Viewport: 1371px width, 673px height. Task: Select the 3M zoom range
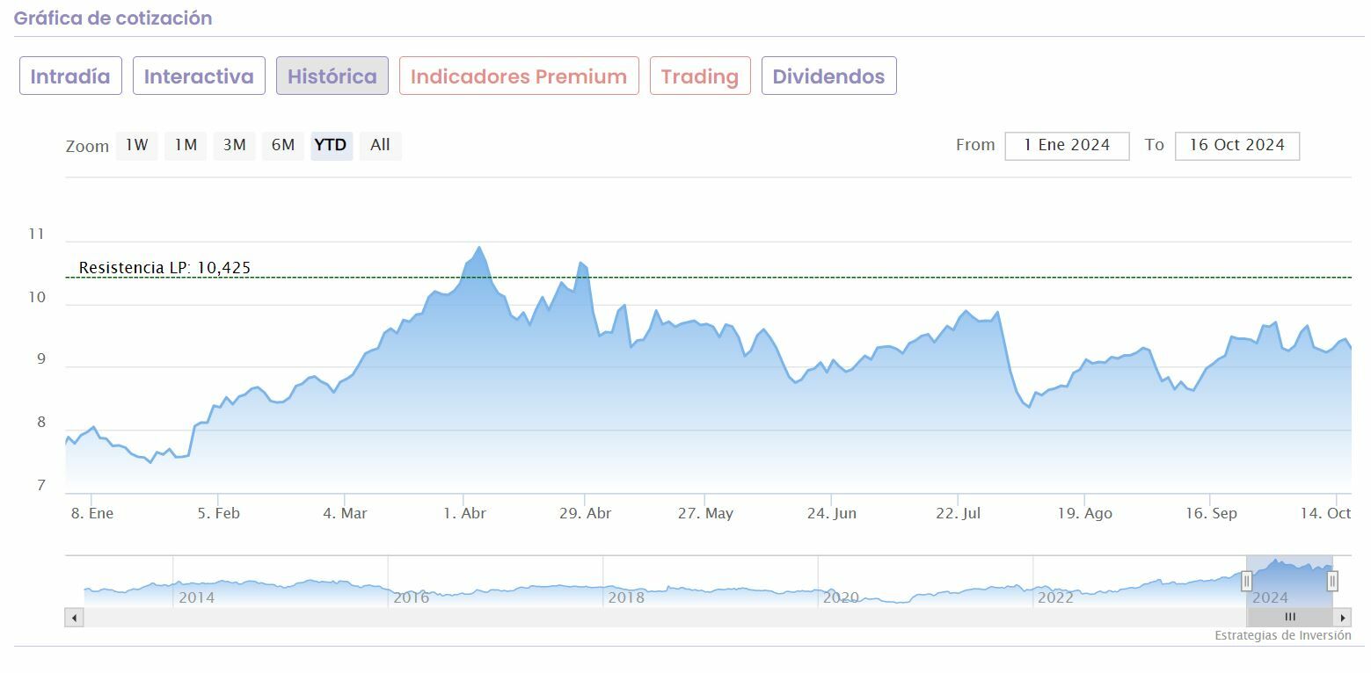pos(234,146)
